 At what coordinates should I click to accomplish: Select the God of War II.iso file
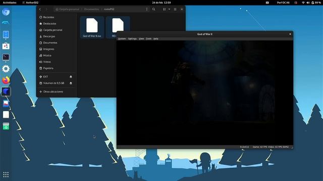point(92,28)
